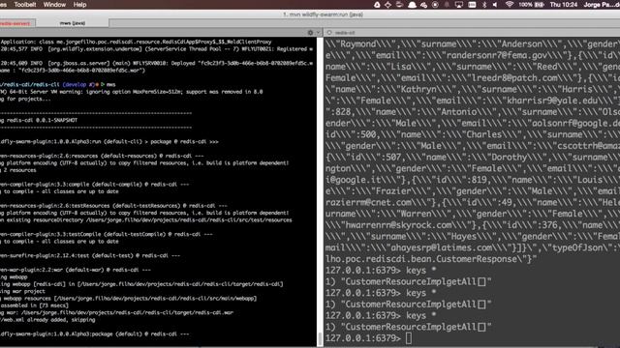The image size is (620, 348).
Task: Click the 'maven-war-plugin:2.2:war' line
Action: click(x=76, y=270)
